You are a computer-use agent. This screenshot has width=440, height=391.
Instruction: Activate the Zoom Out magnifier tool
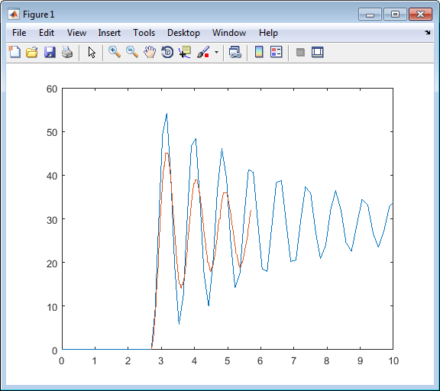pos(132,52)
